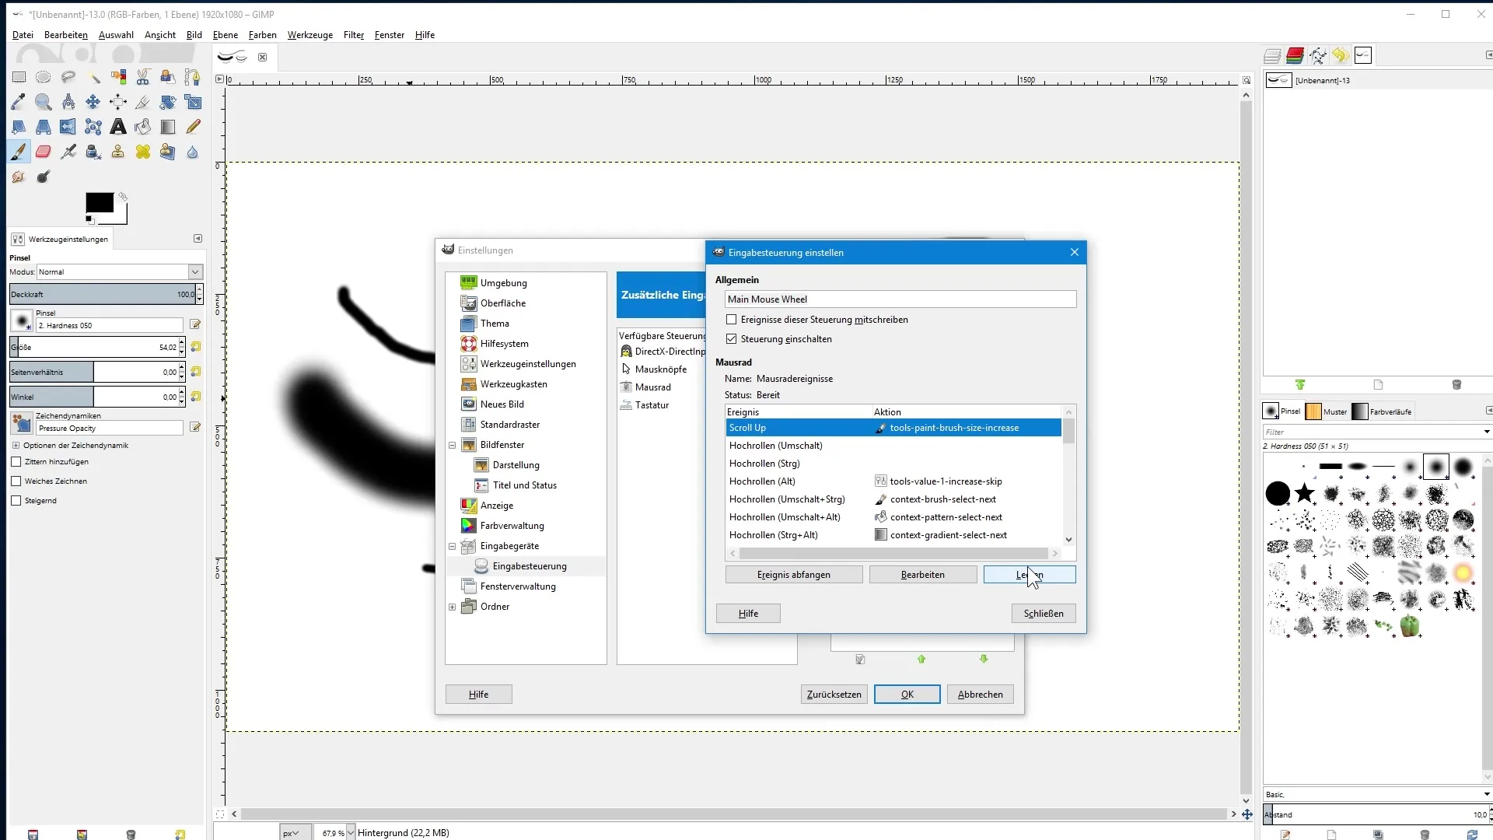Viewport: 1493px width, 840px height.
Task: Expand 'Optionen der Zeichendynamik'
Action: click(16, 446)
